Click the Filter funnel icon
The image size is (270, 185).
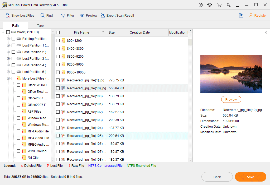click(x=63, y=16)
